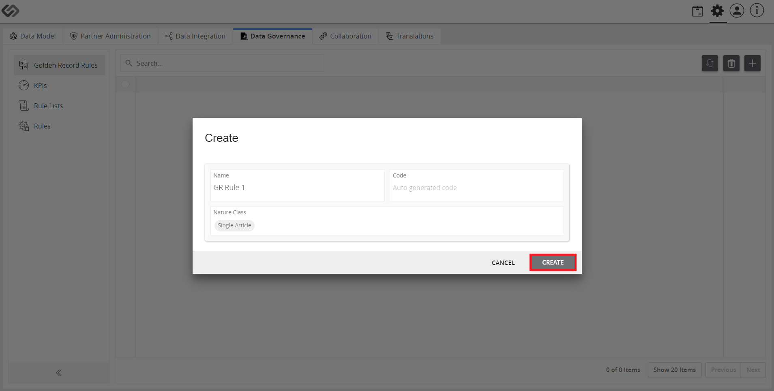Viewport: 774px width, 391px height.
Task: Click the Single Article chip
Action: point(234,225)
